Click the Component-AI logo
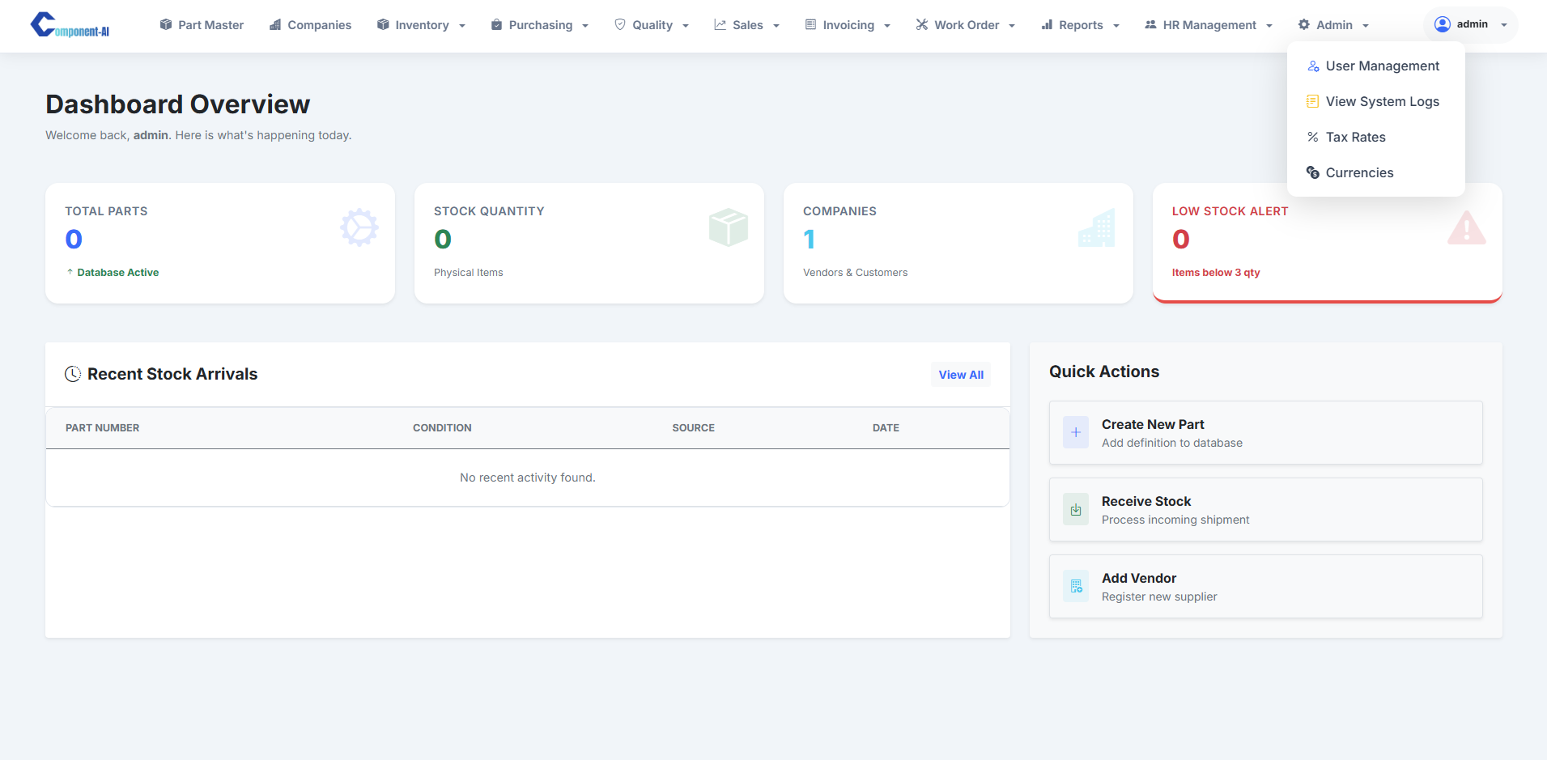This screenshot has height=760, width=1547. 70,25
